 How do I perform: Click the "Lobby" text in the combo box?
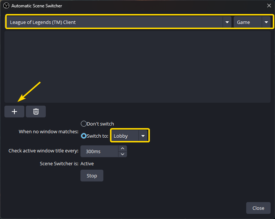[x=121, y=136]
